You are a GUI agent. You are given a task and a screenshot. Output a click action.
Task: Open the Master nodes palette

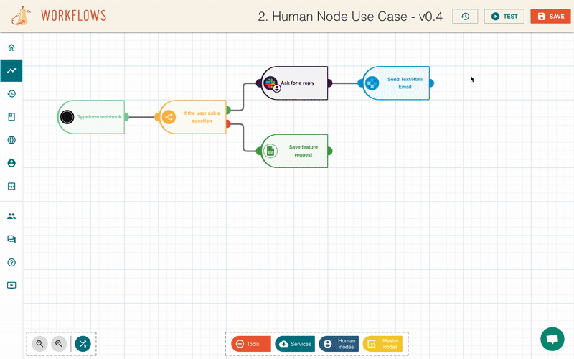[x=383, y=344]
